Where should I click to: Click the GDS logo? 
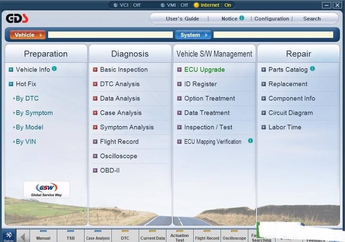pyautogui.click(x=17, y=18)
